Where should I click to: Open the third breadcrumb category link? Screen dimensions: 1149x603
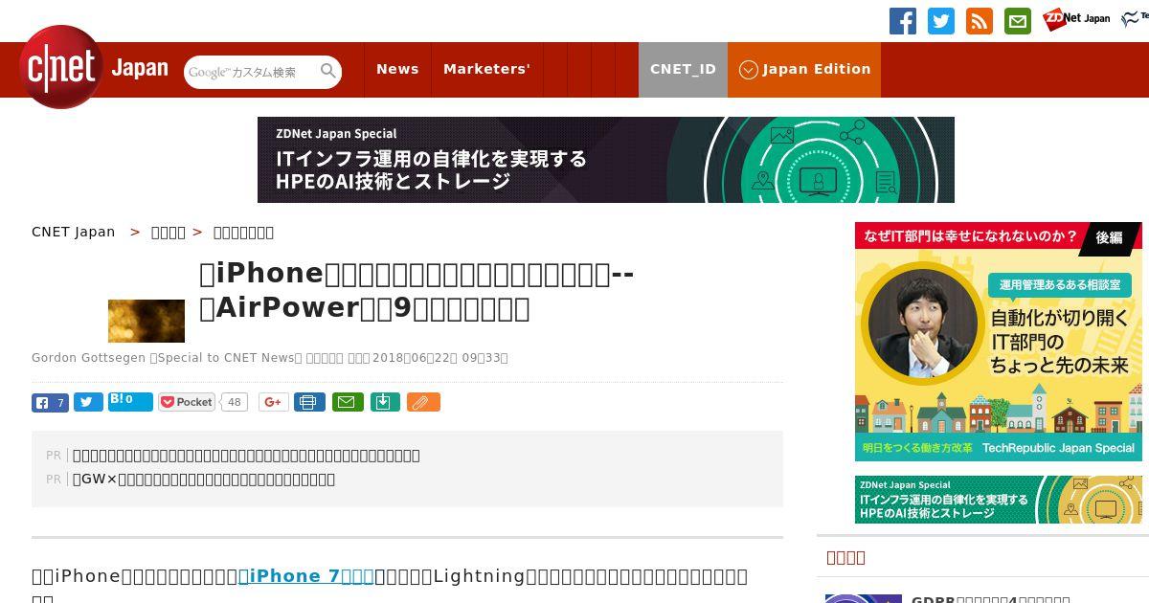[x=243, y=232]
